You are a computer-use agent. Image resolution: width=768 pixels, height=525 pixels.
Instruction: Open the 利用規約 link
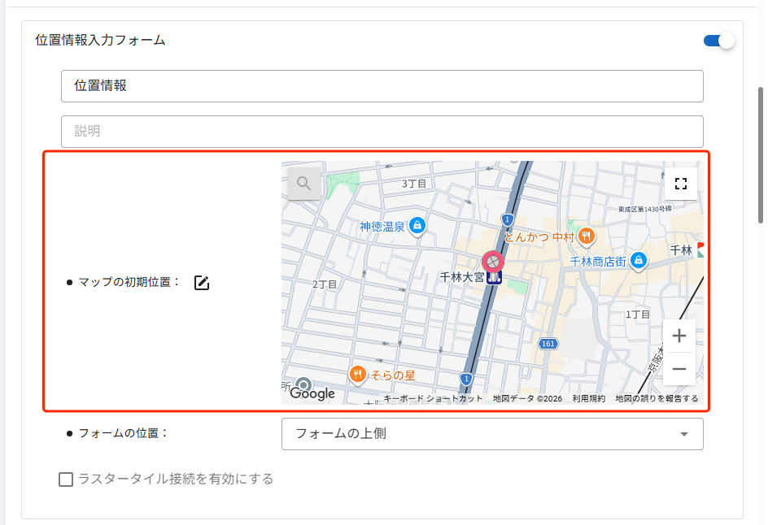pyautogui.click(x=589, y=399)
